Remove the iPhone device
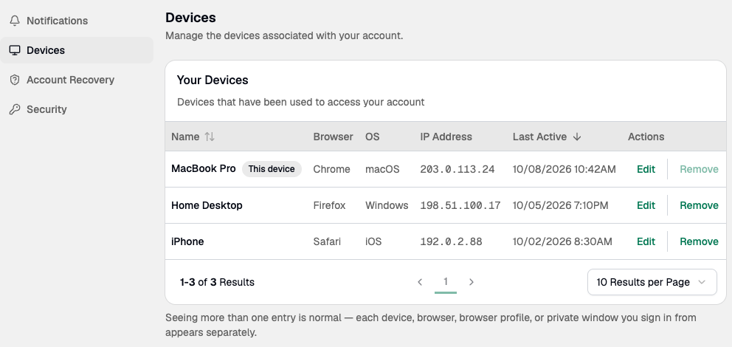732x347 pixels. pyautogui.click(x=699, y=241)
